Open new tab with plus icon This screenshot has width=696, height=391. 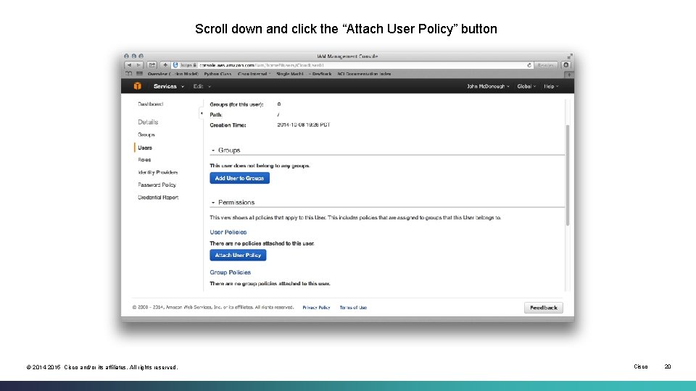click(569, 75)
